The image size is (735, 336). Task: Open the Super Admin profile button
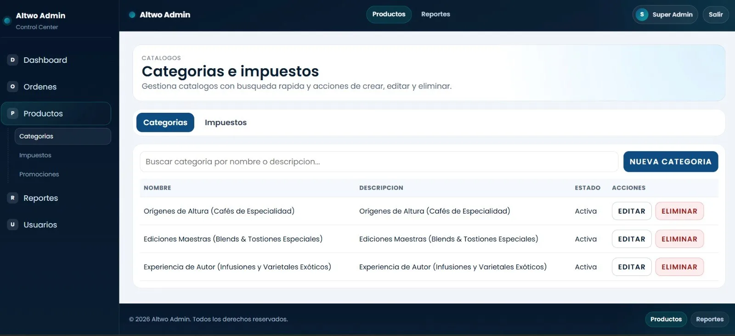[665, 15]
